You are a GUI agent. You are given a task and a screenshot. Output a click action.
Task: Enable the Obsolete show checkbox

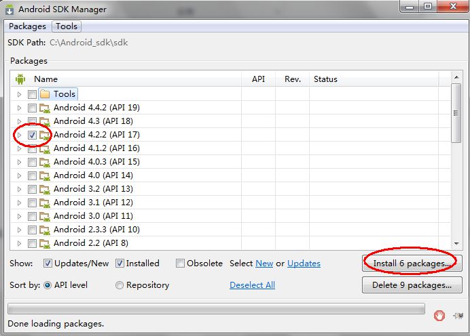pos(180,264)
